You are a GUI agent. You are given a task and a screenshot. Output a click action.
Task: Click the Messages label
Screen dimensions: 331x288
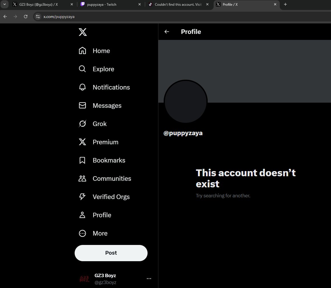coord(107,106)
